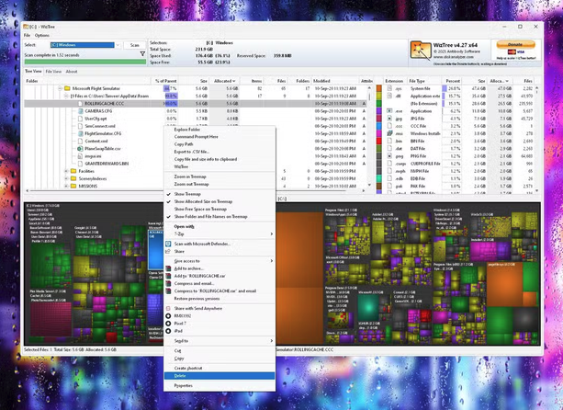Click the .jpg file type icon
This screenshot has height=410, width=563.
389,119
